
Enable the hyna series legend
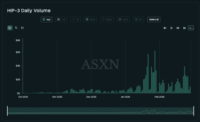click(90, 19)
